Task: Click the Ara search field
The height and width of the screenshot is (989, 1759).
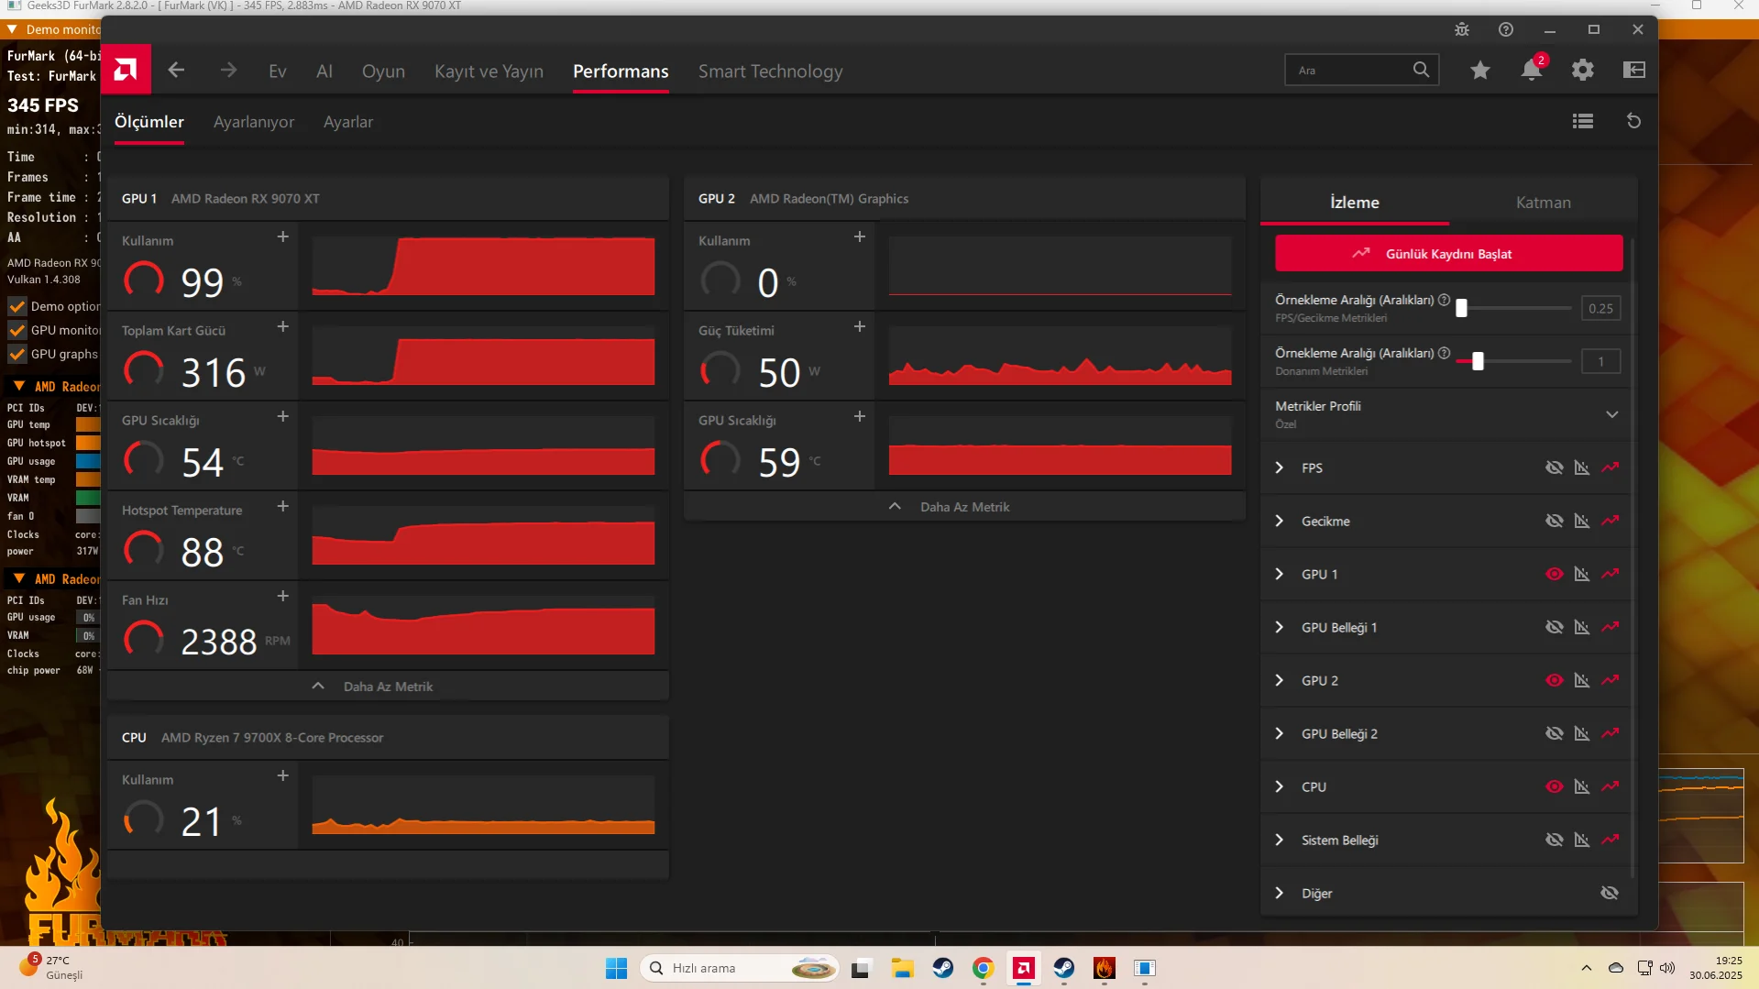Action: tap(1362, 70)
